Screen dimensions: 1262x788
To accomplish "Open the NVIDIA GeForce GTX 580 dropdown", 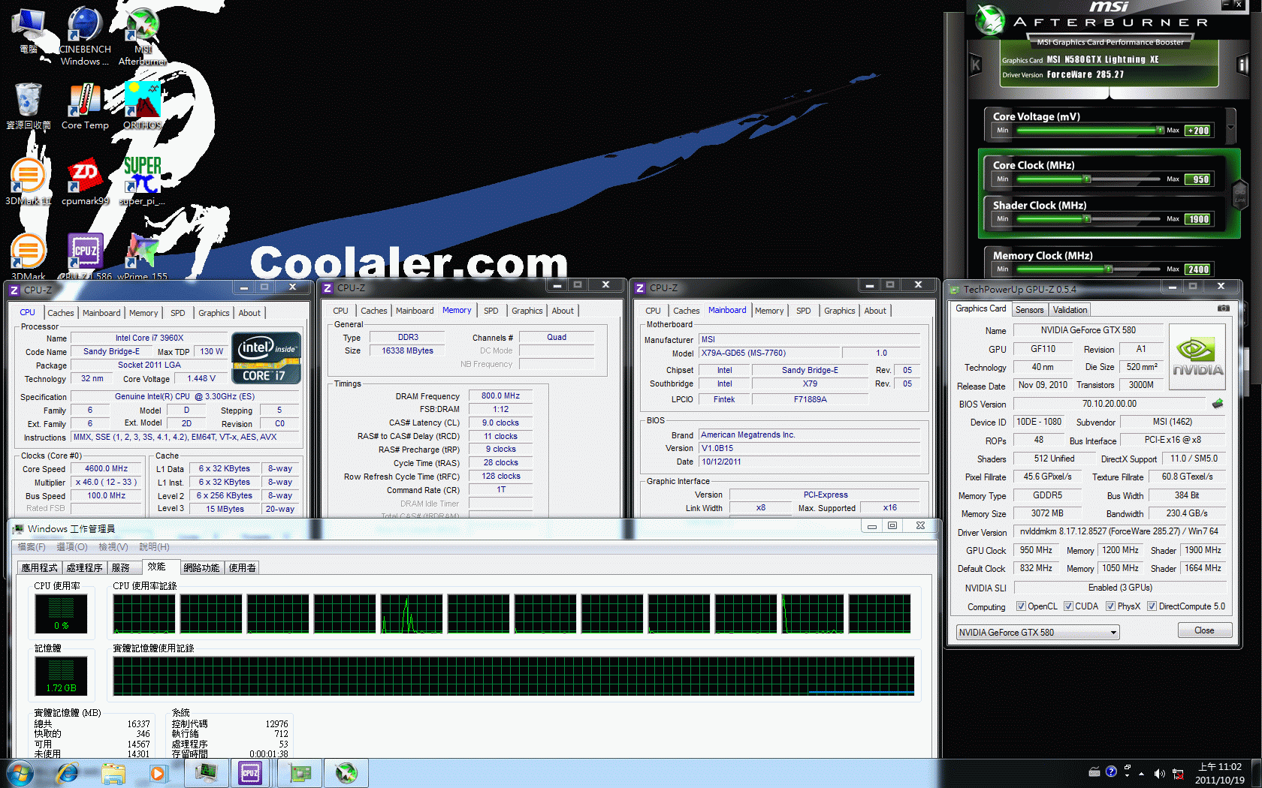I will [x=1037, y=633].
